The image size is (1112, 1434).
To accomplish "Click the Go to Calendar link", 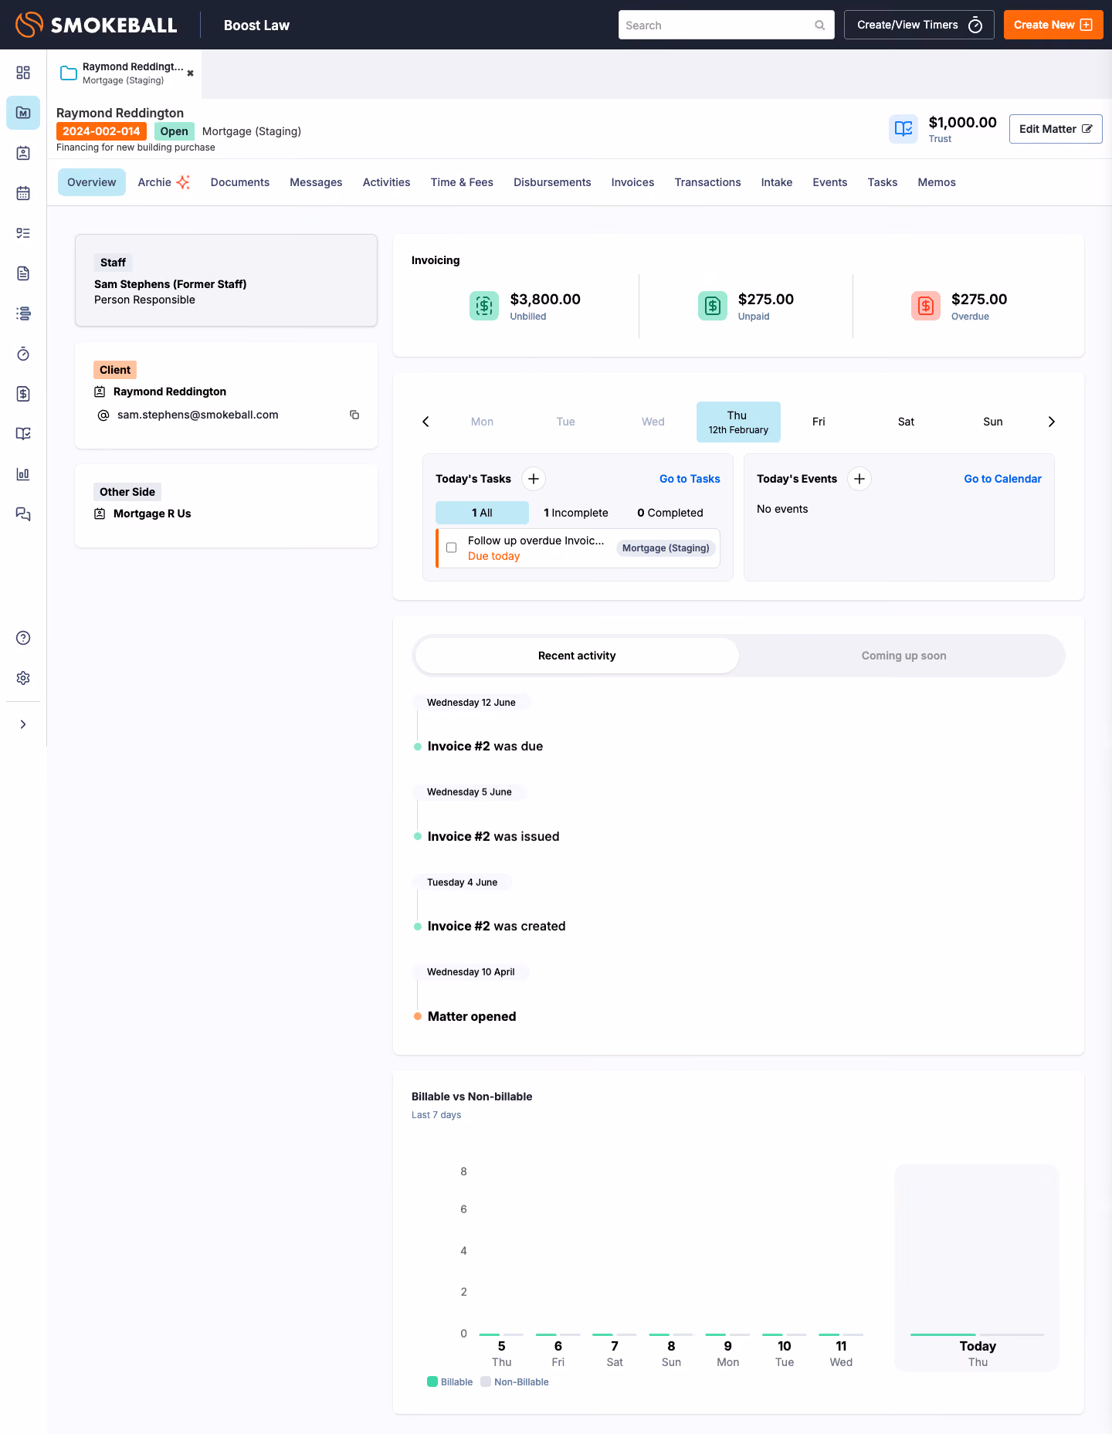I will (x=1002, y=479).
